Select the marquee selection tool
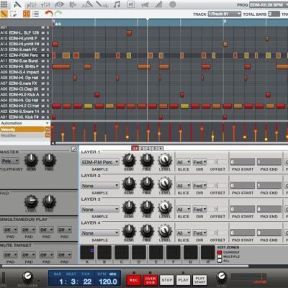 [13, 14]
